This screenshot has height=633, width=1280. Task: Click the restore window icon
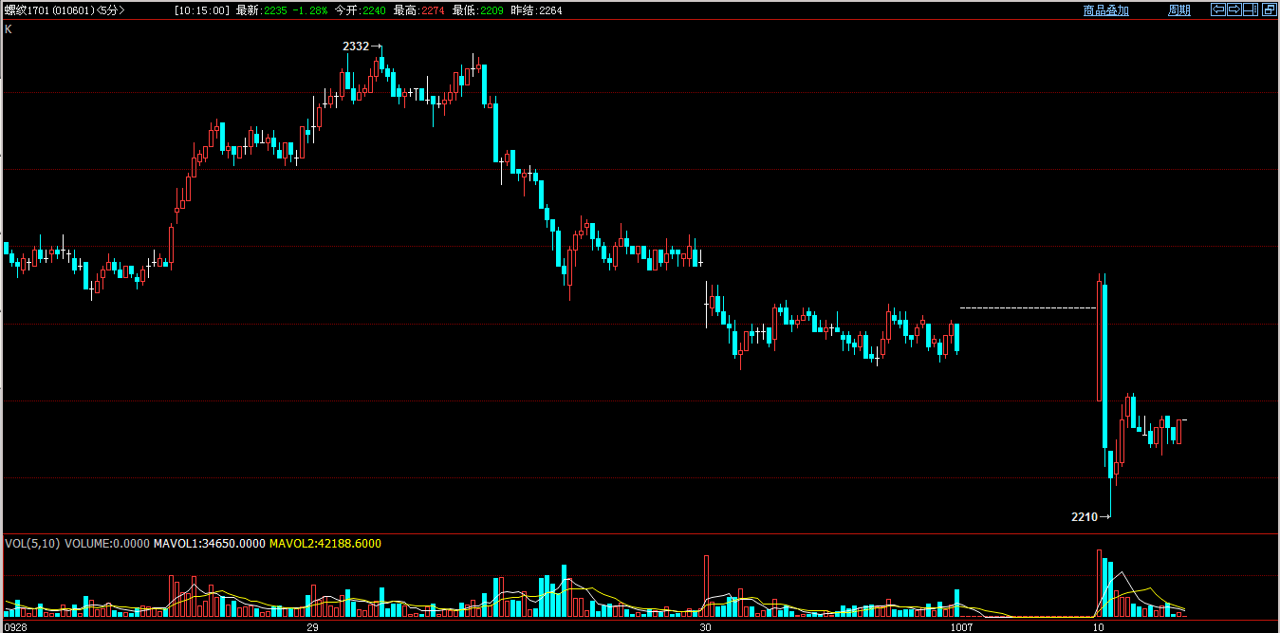click(1269, 9)
